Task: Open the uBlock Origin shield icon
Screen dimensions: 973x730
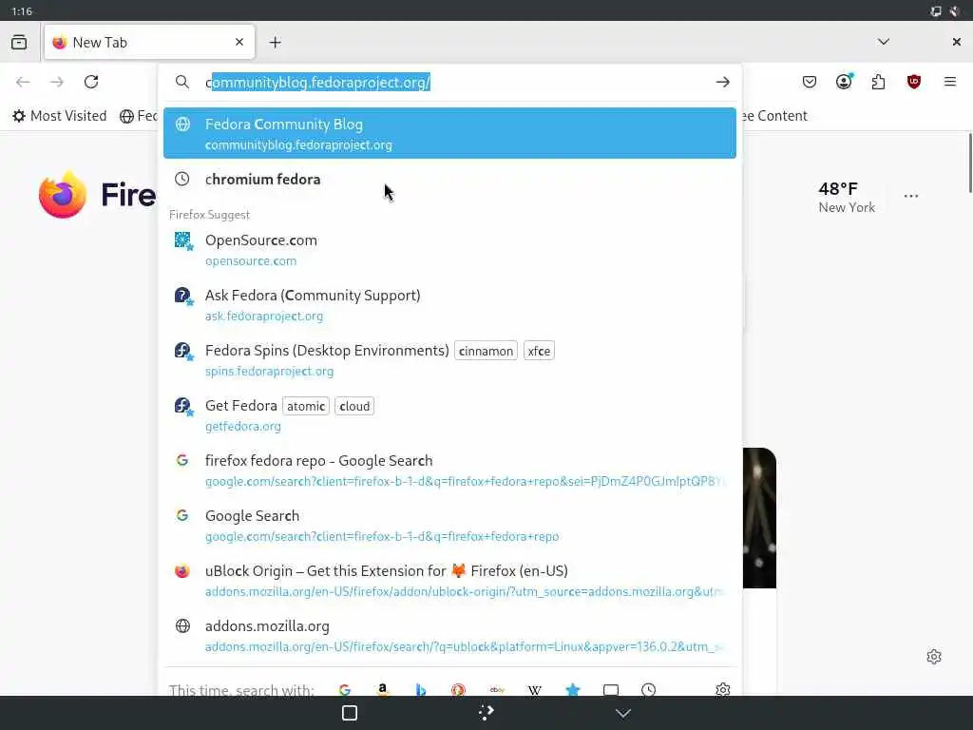Action: [x=913, y=82]
